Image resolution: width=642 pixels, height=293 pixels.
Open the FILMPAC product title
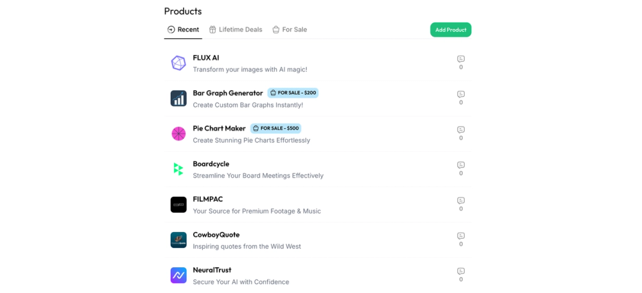coord(208,199)
